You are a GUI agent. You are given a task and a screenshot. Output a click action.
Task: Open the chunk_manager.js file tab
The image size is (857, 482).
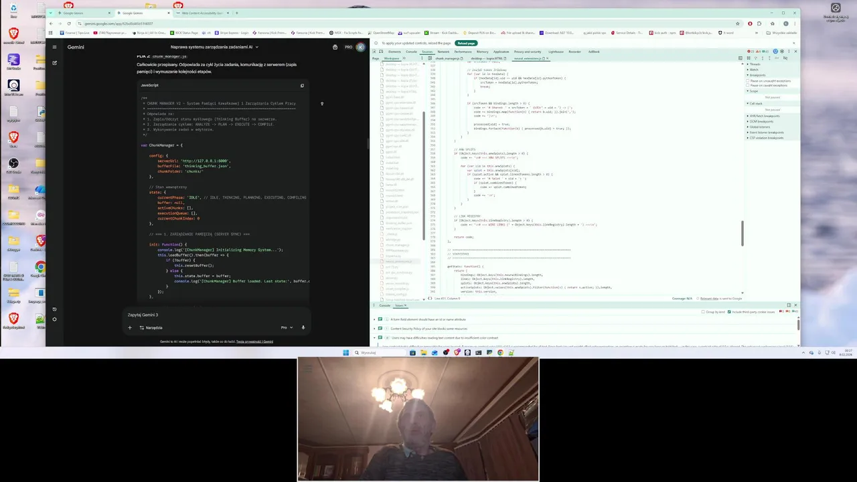(447, 58)
